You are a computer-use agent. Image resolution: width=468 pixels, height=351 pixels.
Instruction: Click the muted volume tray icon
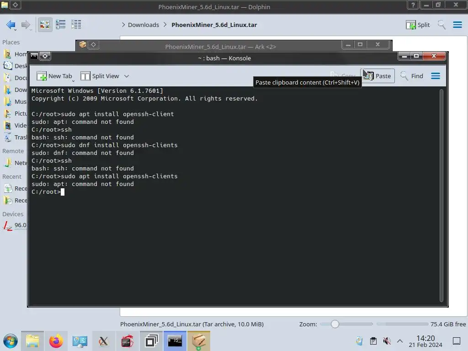tap(387, 341)
